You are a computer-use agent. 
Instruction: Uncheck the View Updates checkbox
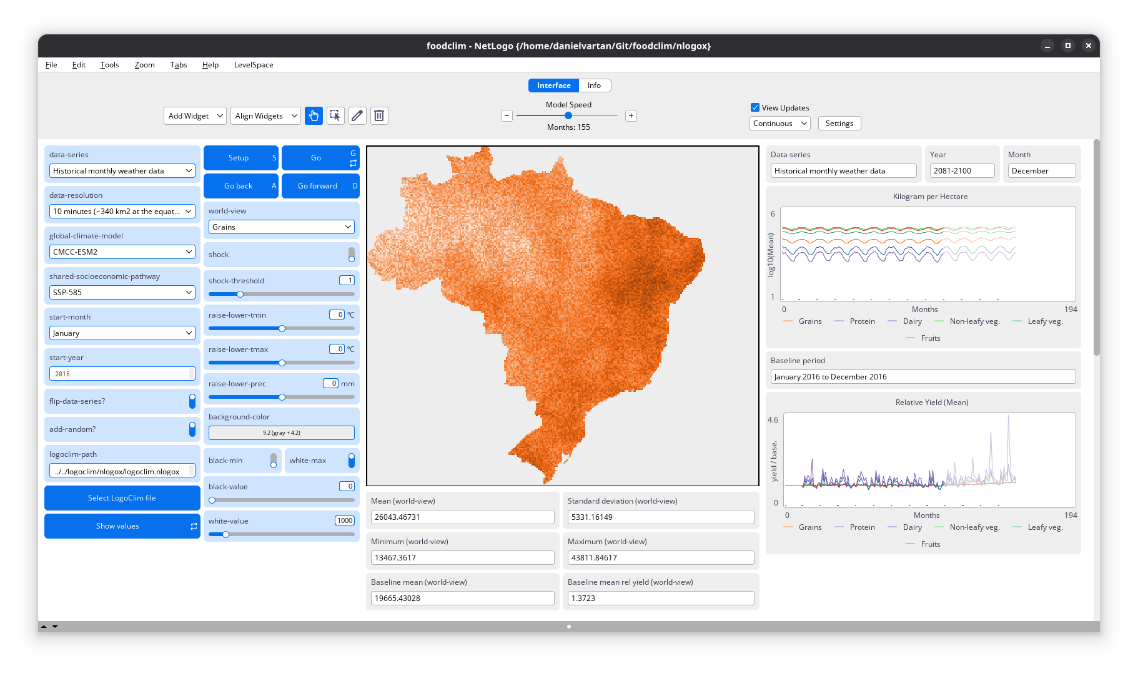point(755,107)
